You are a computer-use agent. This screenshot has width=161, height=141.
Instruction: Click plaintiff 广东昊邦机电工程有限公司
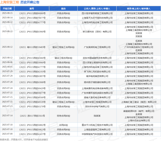click(x=97, y=47)
